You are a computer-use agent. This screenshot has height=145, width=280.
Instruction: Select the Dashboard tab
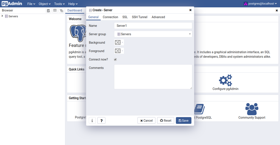(75, 11)
